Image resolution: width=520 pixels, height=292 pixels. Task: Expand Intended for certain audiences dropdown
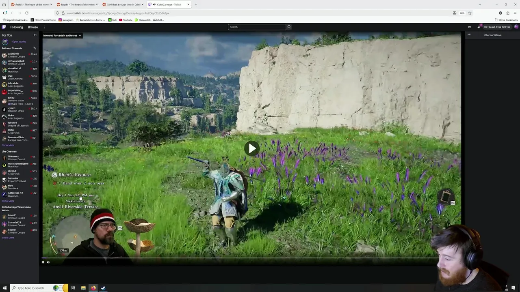[x=62, y=36]
